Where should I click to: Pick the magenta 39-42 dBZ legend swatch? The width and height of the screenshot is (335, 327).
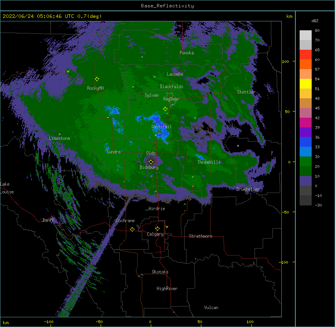point(305,122)
